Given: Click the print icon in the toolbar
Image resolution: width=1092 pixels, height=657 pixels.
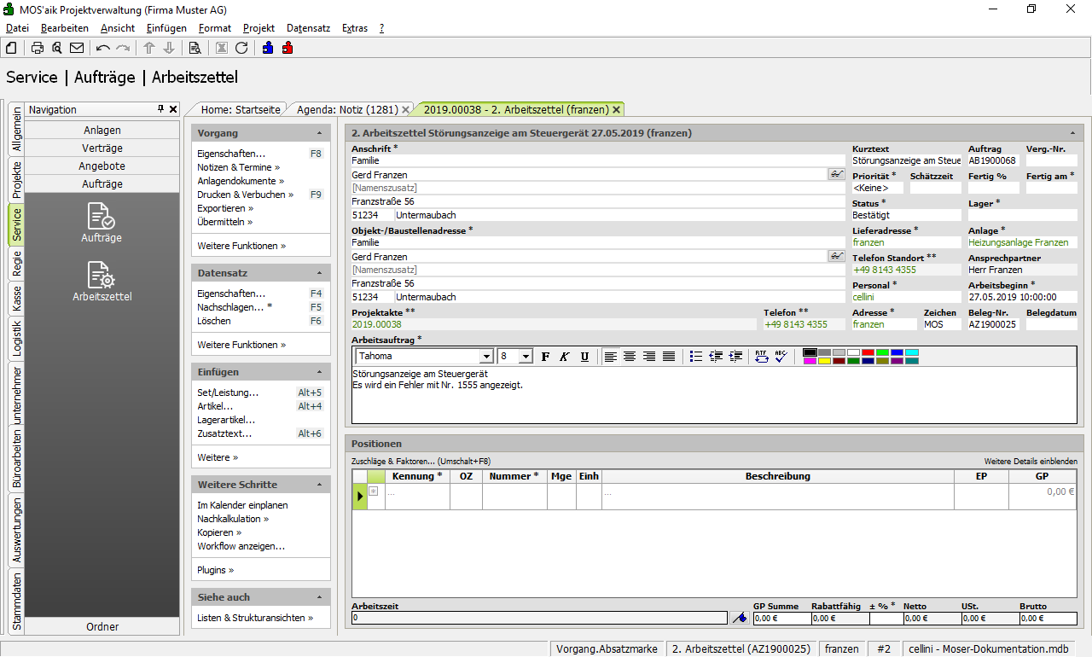Looking at the screenshot, I should tap(37, 48).
